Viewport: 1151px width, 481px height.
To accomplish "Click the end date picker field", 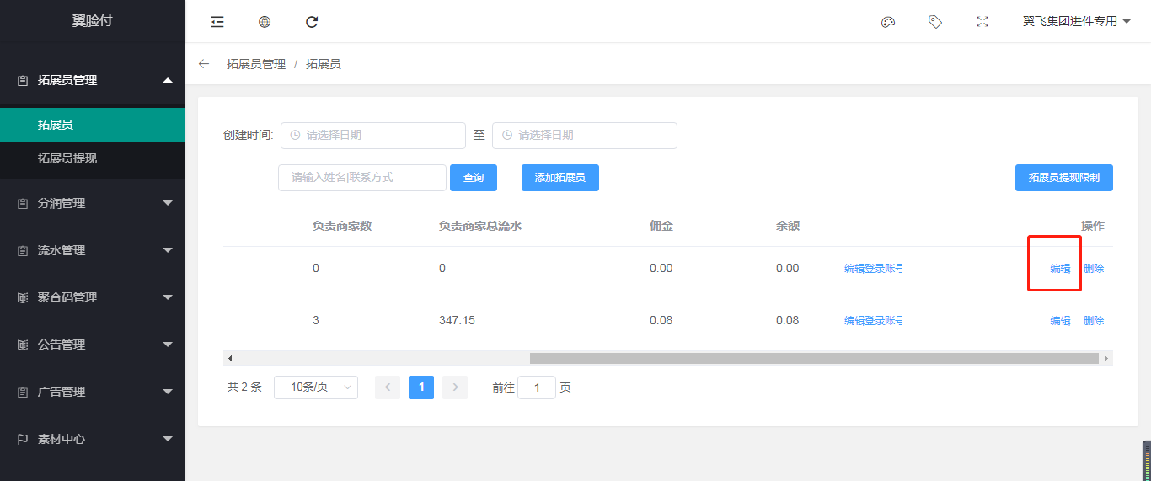I will click(x=585, y=136).
